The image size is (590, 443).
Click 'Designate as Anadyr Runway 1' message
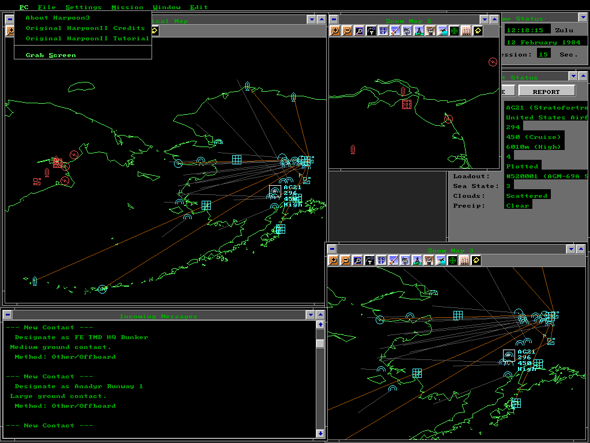[x=78, y=386]
